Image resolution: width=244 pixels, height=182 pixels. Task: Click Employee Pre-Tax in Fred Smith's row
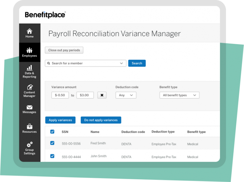(x=164, y=144)
